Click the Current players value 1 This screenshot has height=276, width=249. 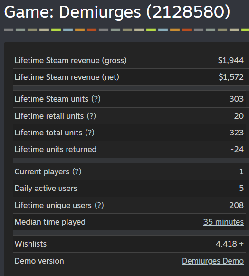point(241,171)
